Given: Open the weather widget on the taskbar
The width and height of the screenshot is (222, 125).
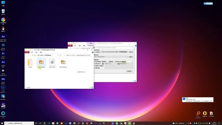Looking at the screenshot, I should click(x=179, y=123).
